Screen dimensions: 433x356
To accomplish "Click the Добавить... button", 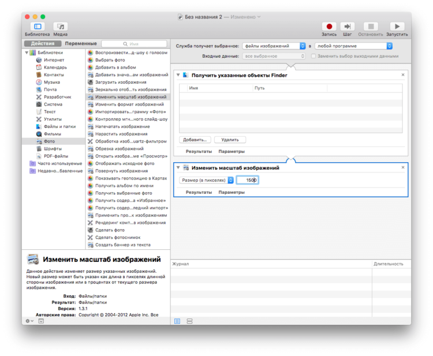I will 195,140.
